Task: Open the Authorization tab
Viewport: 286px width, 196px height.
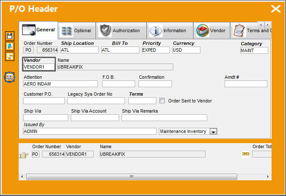Action: [x=121, y=30]
